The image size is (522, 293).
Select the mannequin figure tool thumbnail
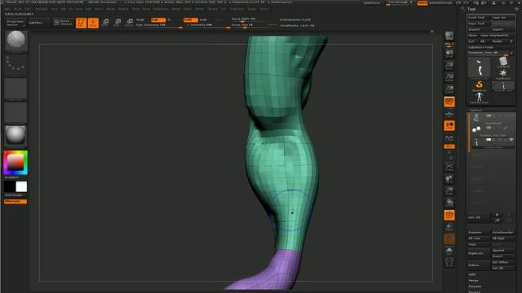click(x=479, y=98)
